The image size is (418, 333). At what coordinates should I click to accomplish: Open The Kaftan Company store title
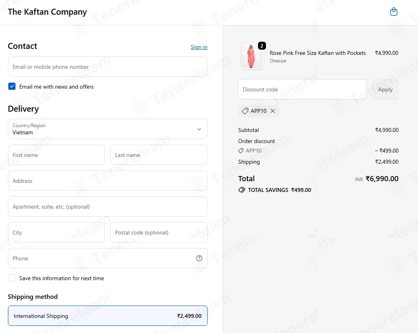coord(47,12)
